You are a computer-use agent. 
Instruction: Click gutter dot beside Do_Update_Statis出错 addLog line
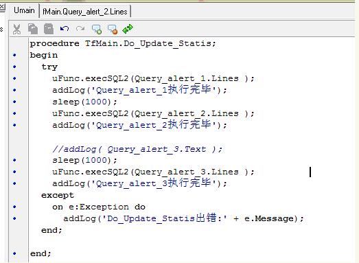pyautogui.click(x=15, y=218)
